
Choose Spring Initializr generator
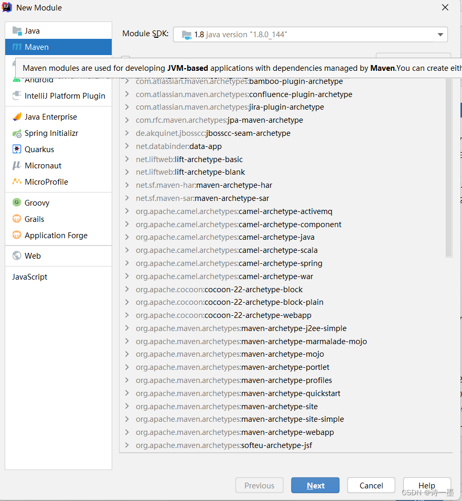pos(58,133)
